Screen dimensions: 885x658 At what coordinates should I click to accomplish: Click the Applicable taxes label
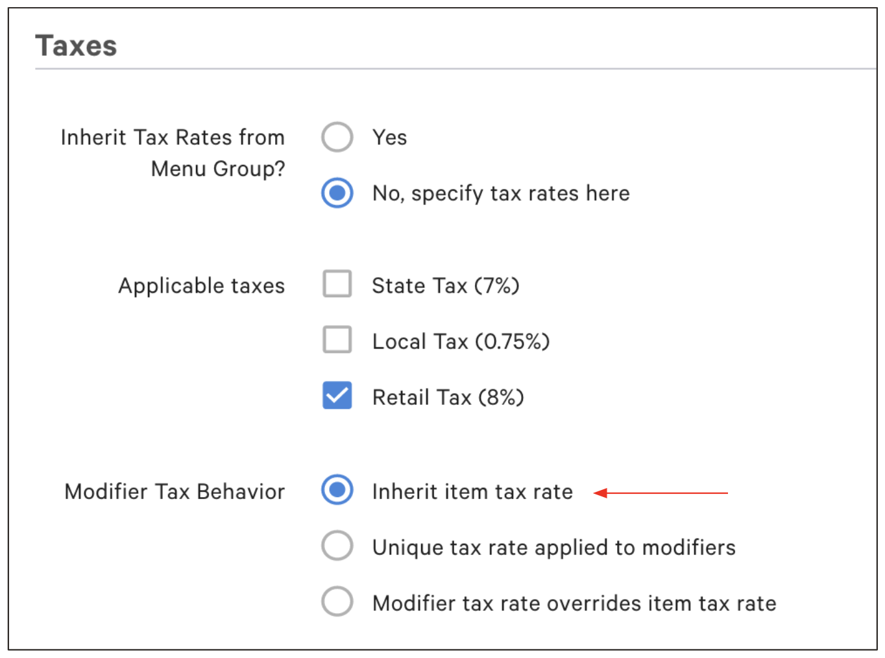point(201,285)
